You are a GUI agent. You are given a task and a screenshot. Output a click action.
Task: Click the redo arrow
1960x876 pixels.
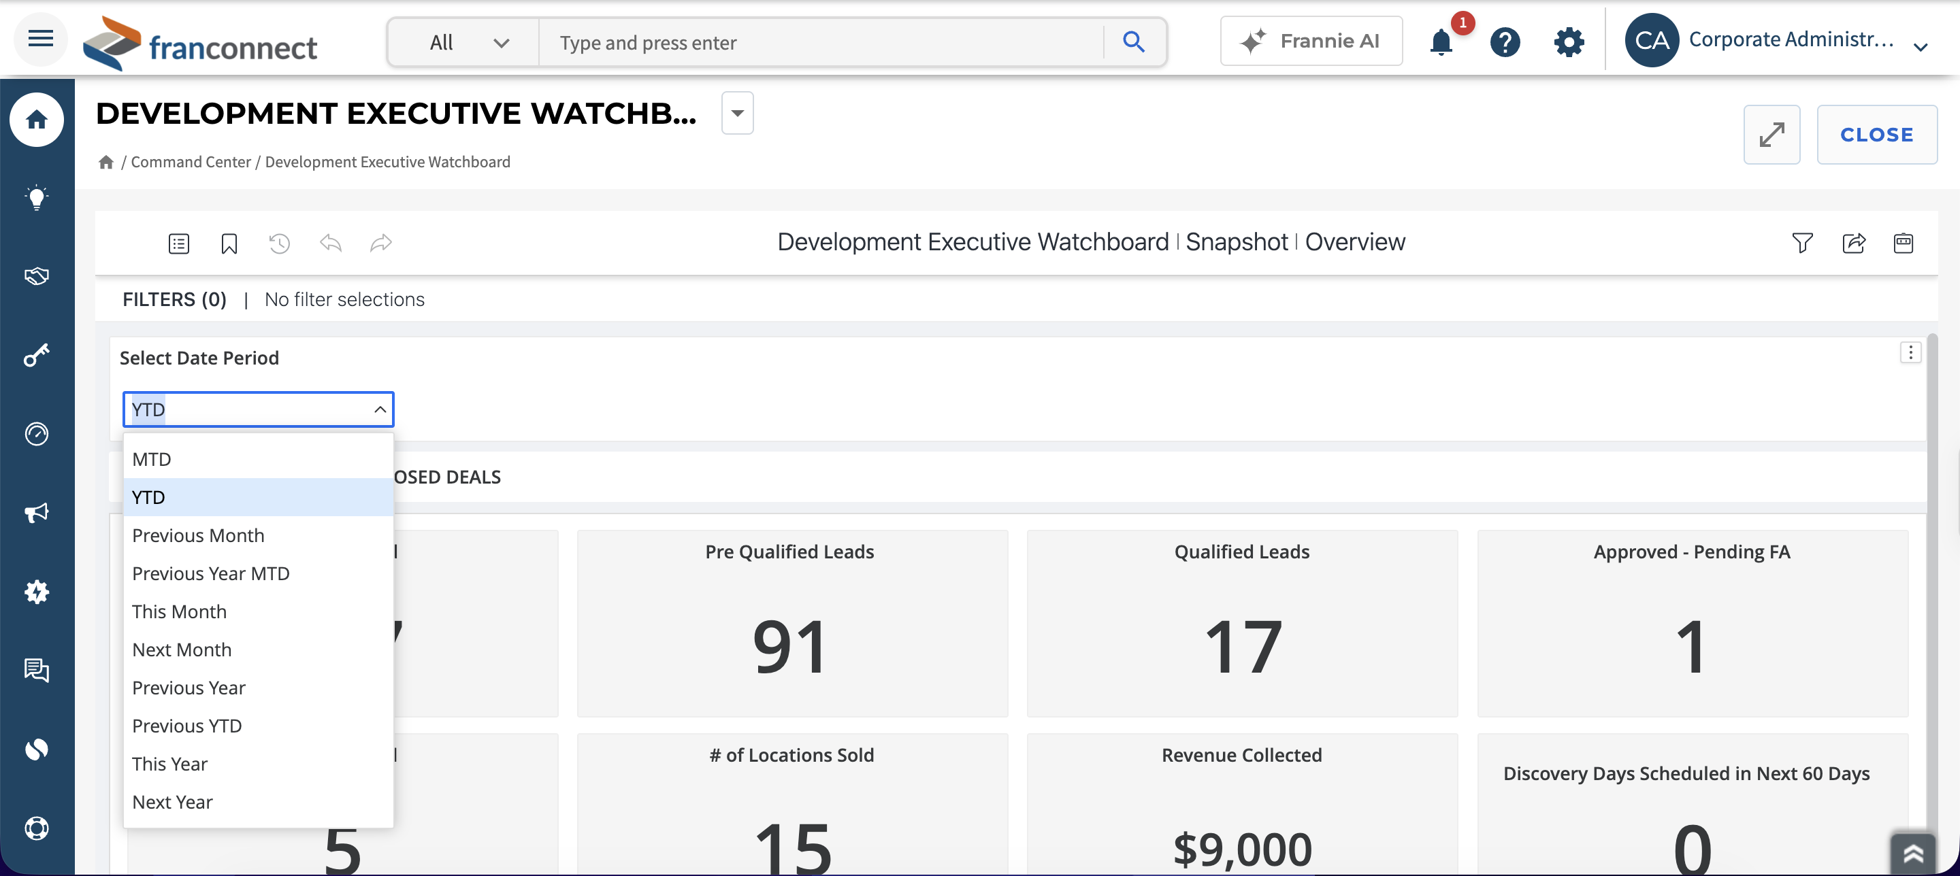[x=380, y=243]
